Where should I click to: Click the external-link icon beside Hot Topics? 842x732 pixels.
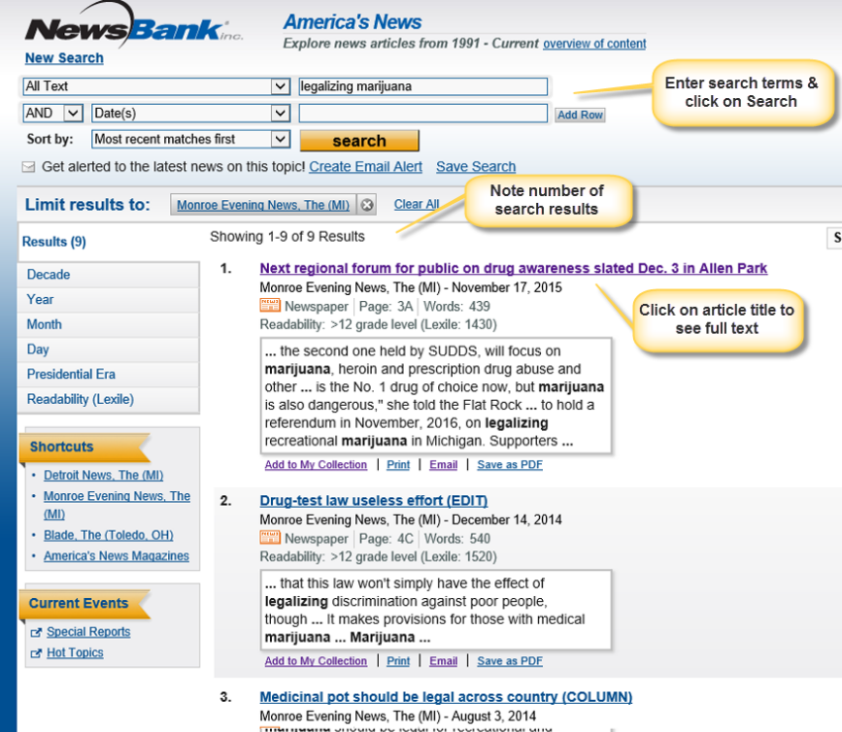coord(36,653)
